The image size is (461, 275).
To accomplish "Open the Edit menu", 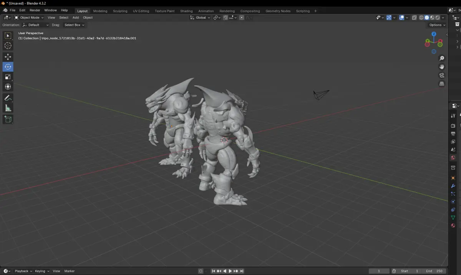I will (x=22, y=10).
